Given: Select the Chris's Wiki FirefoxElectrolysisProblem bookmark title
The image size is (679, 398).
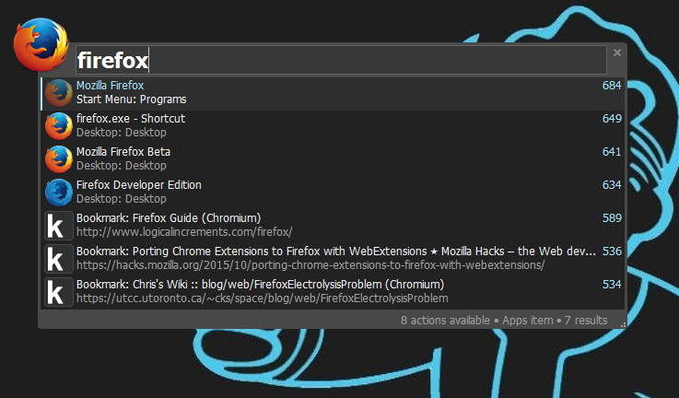Looking at the screenshot, I should tap(260, 285).
